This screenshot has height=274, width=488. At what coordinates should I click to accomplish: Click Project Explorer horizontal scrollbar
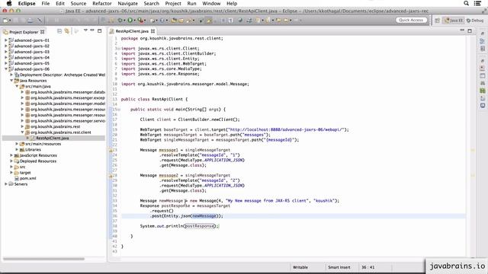click(43, 259)
